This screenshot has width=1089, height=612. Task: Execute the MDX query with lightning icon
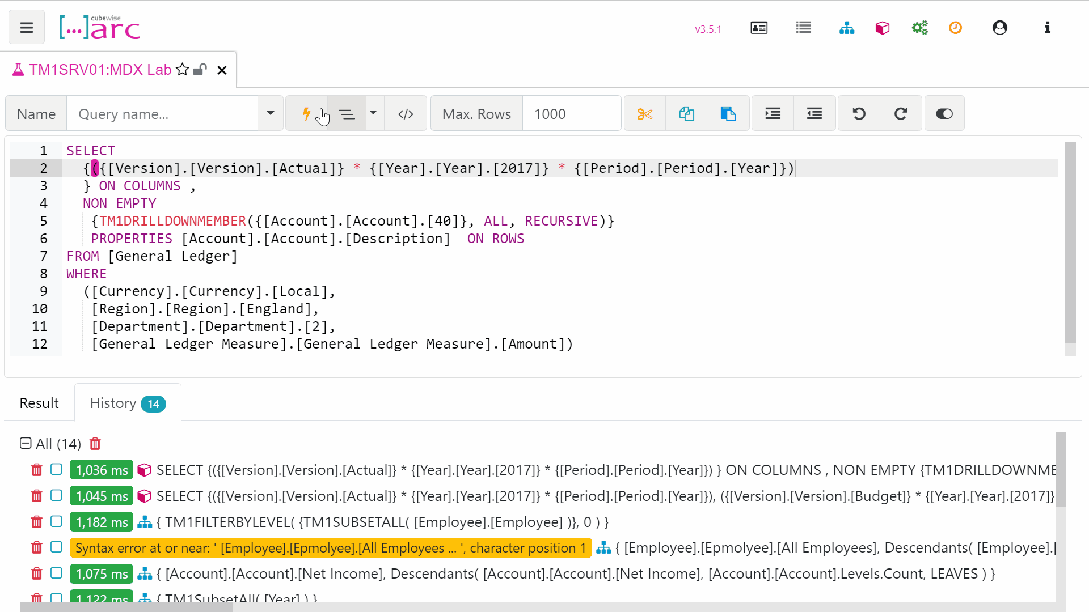[306, 114]
